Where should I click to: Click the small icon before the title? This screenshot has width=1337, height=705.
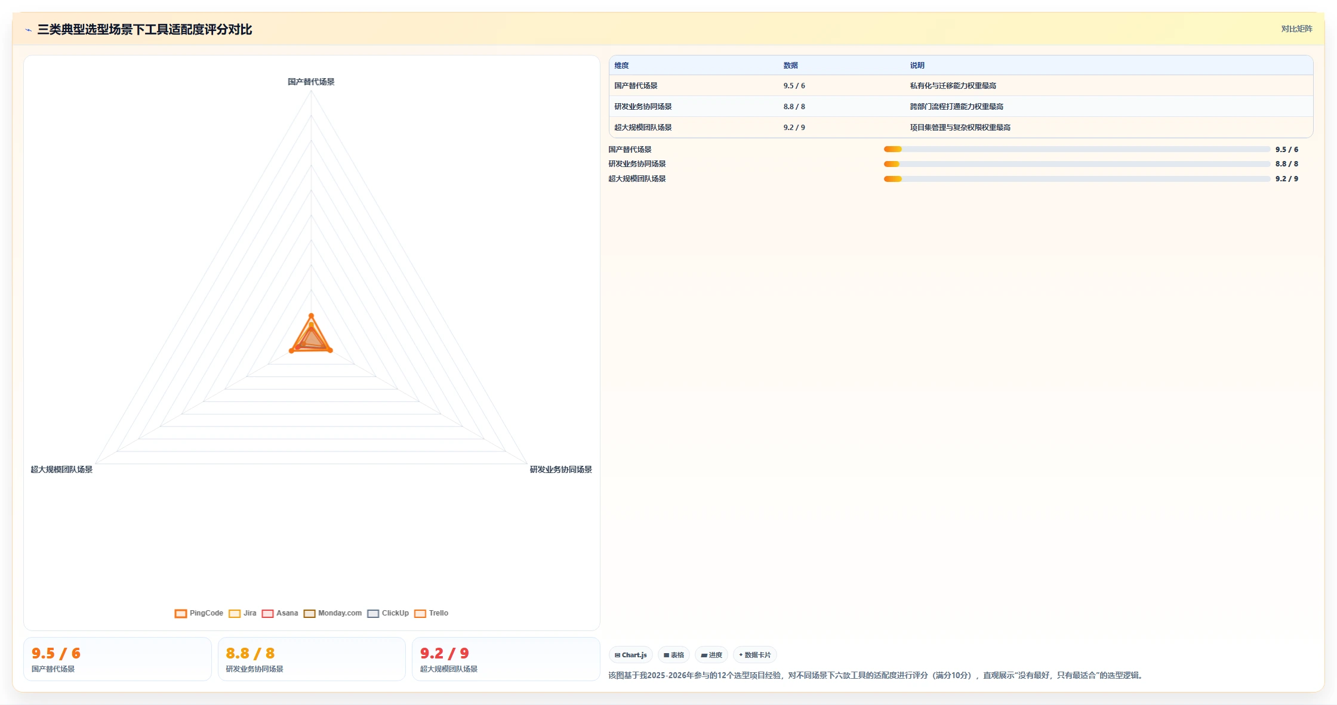(28, 30)
